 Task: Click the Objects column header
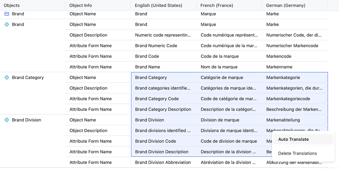click(x=12, y=5)
